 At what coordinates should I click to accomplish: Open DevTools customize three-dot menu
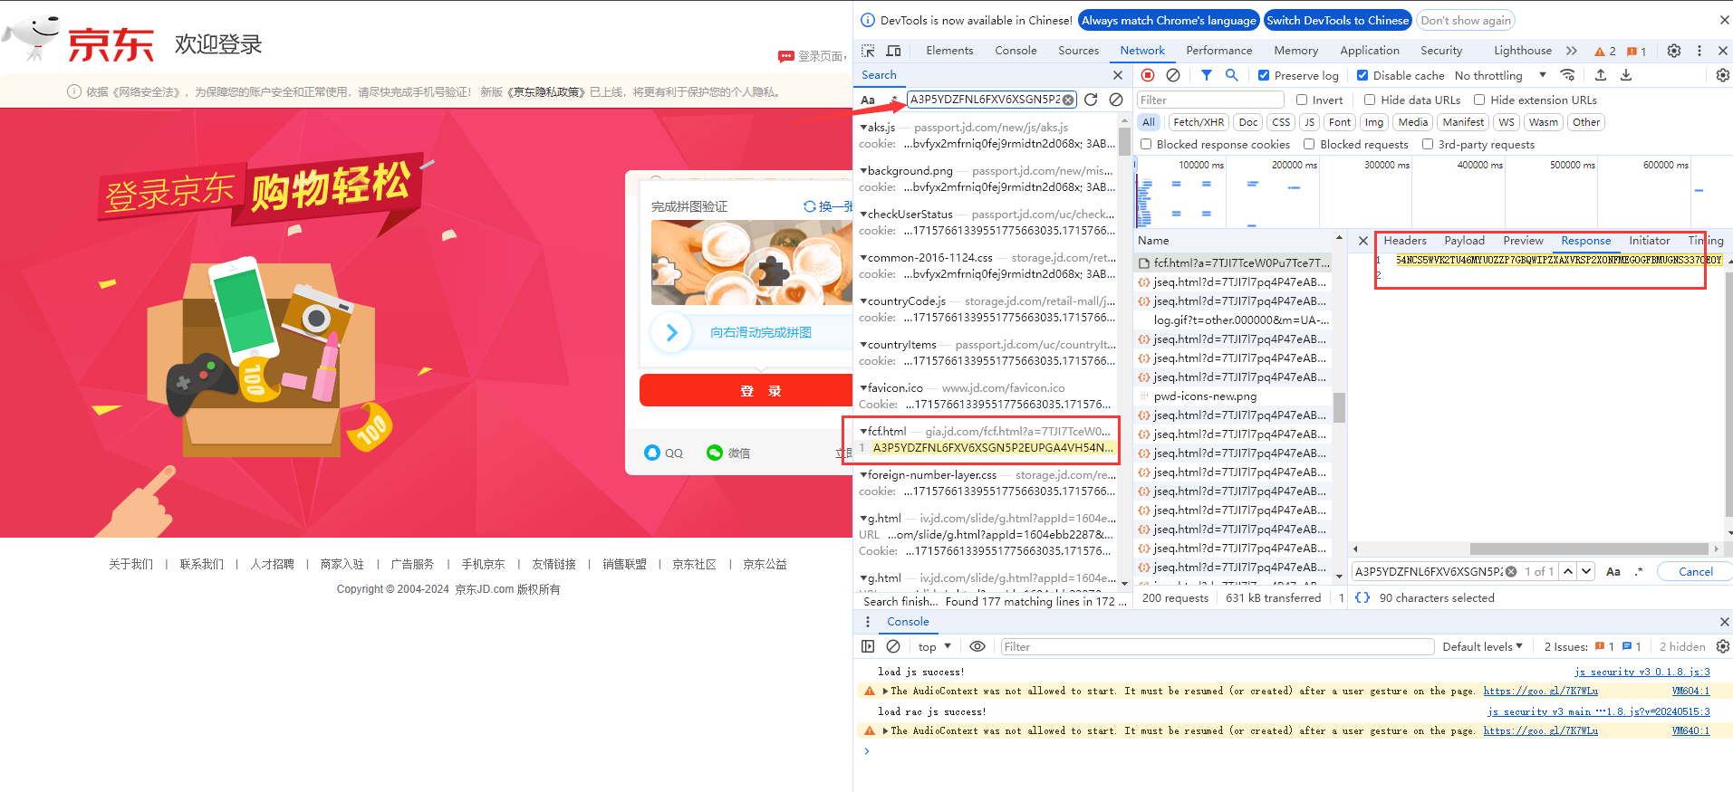1699,51
